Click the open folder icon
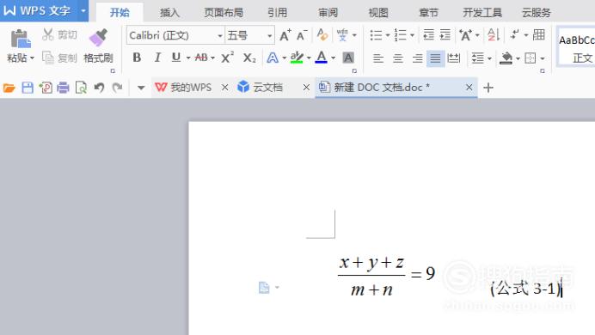The width and height of the screenshot is (595, 335). tap(9, 88)
